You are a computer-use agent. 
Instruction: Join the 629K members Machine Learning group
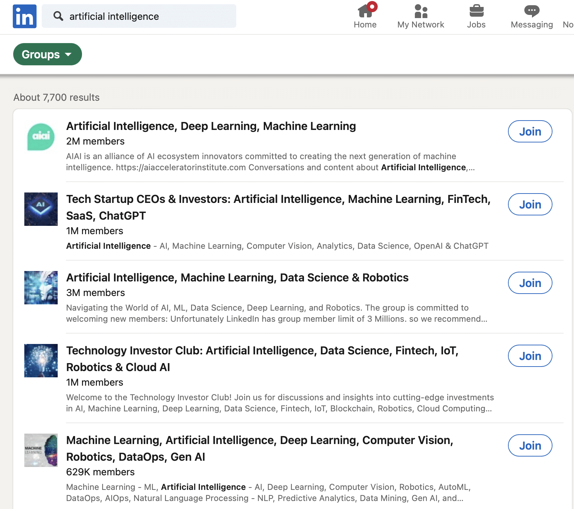(x=530, y=445)
